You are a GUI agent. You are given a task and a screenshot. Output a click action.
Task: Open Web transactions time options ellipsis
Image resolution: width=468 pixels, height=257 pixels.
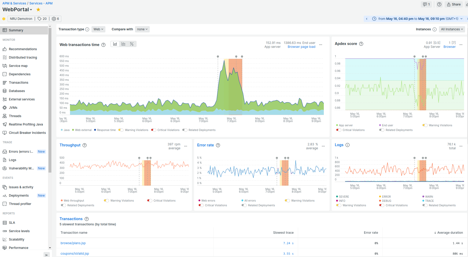[x=321, y=45]
